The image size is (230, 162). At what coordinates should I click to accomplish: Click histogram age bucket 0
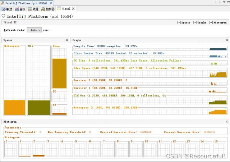11,149
